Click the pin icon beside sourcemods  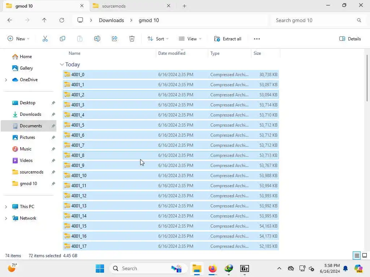click(53, 172)
